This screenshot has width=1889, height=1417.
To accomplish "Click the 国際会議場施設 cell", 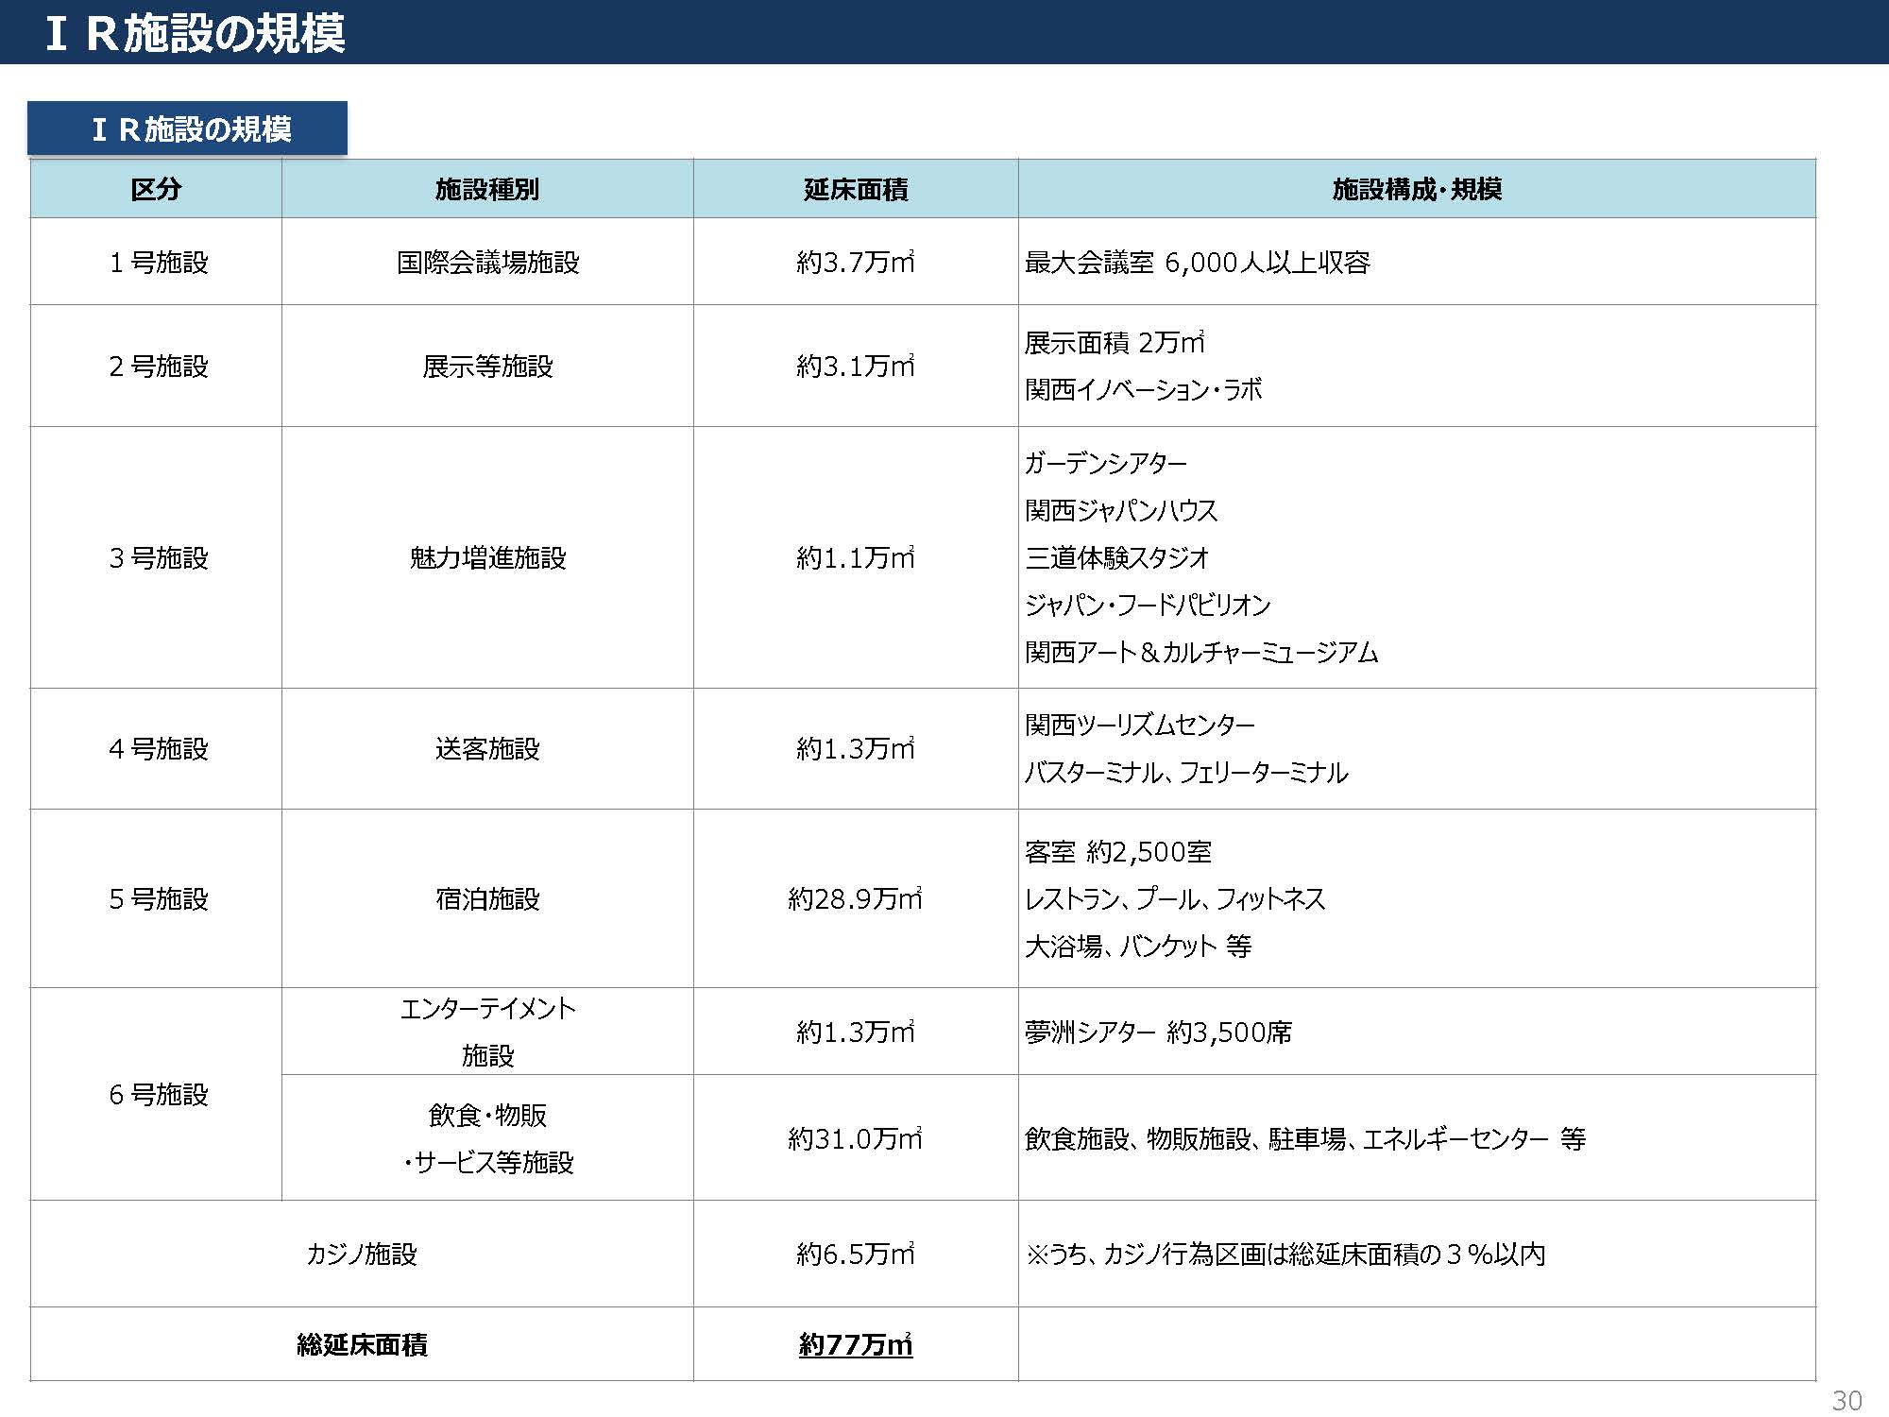I will (x=487, y=262).
